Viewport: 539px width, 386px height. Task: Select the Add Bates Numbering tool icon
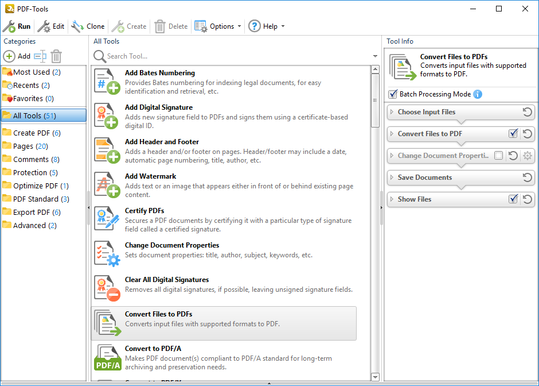coord(107,81)
